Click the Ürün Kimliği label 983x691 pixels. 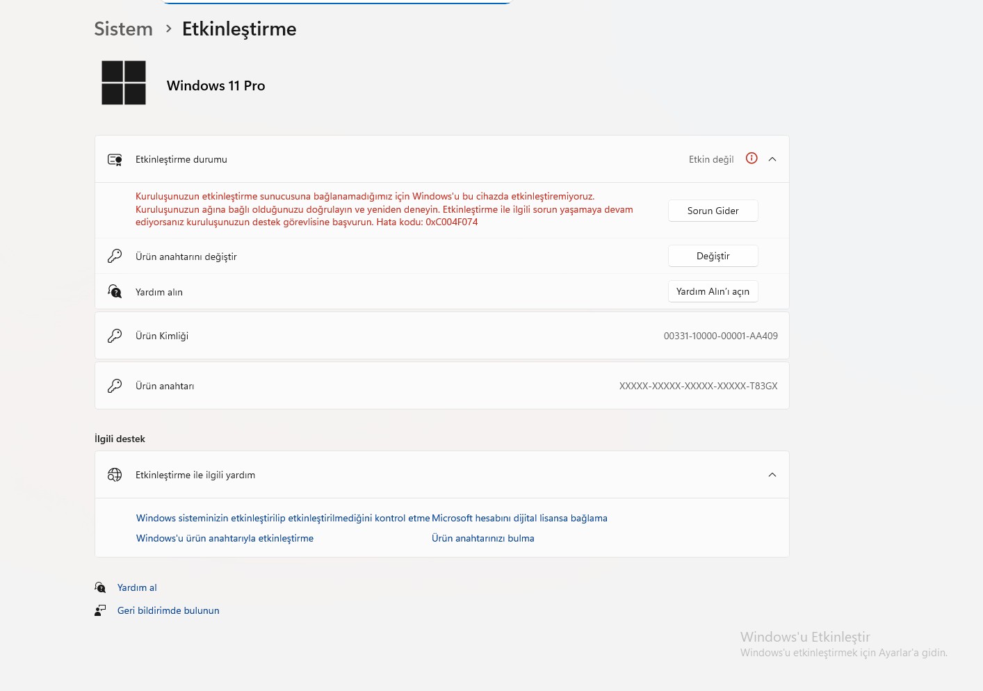(x=162, y=336)
